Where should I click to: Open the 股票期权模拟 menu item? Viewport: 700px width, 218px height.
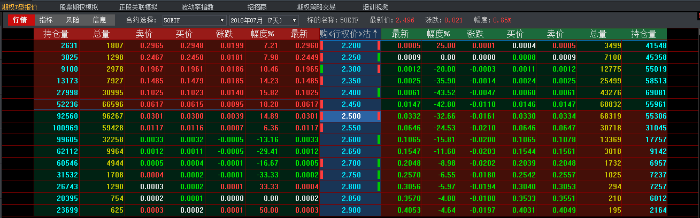tap(79, 7)
